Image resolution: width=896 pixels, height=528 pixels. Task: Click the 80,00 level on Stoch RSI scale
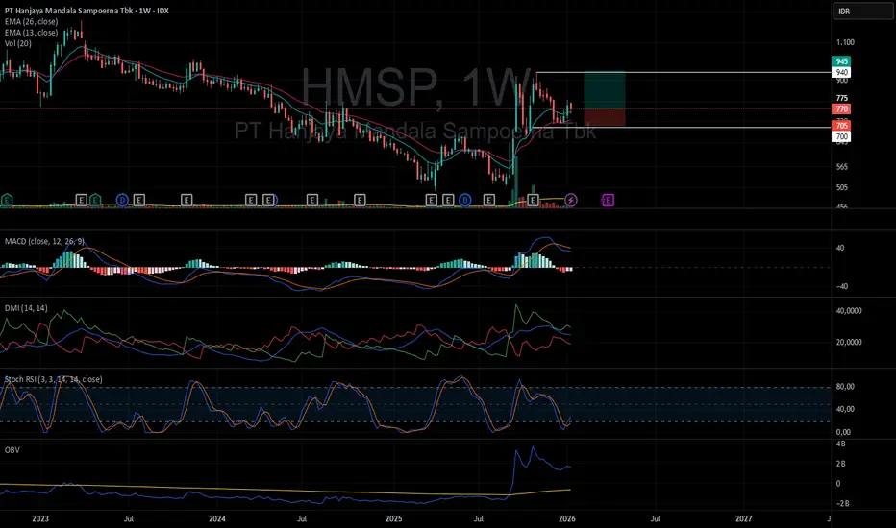845,387
